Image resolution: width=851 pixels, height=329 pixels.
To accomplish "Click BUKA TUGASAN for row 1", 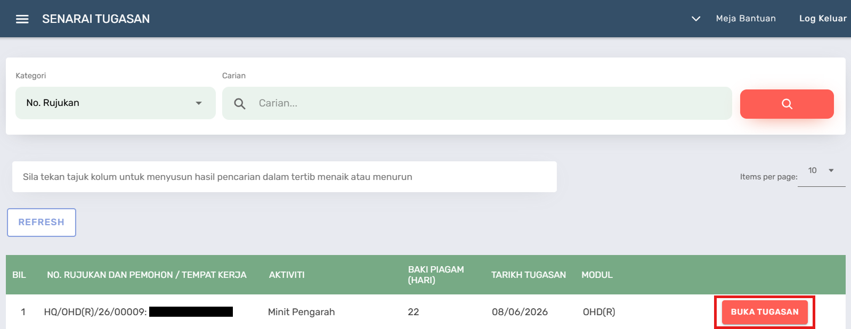I will coord(765,312).
